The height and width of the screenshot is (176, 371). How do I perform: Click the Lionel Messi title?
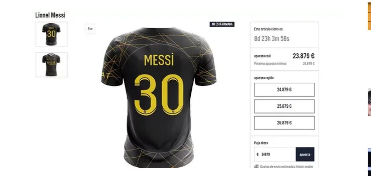click(x=50, y=15)
